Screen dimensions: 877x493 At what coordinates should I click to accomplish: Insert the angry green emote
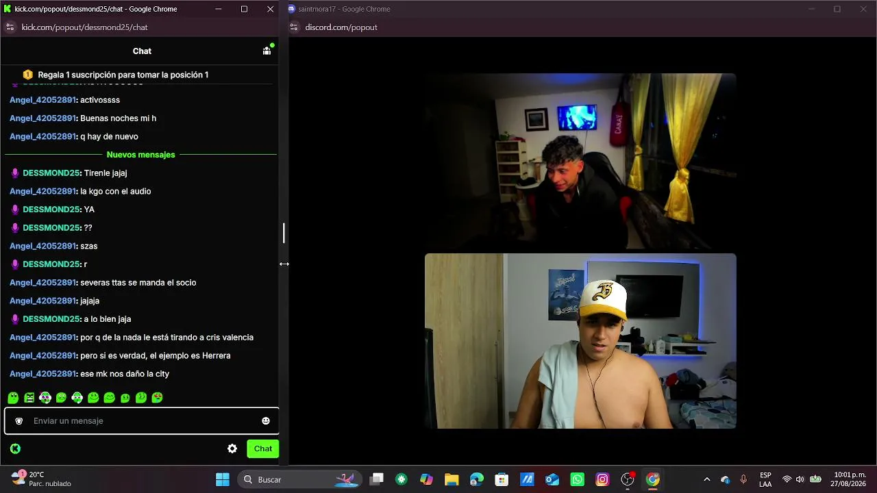point(29,397)
